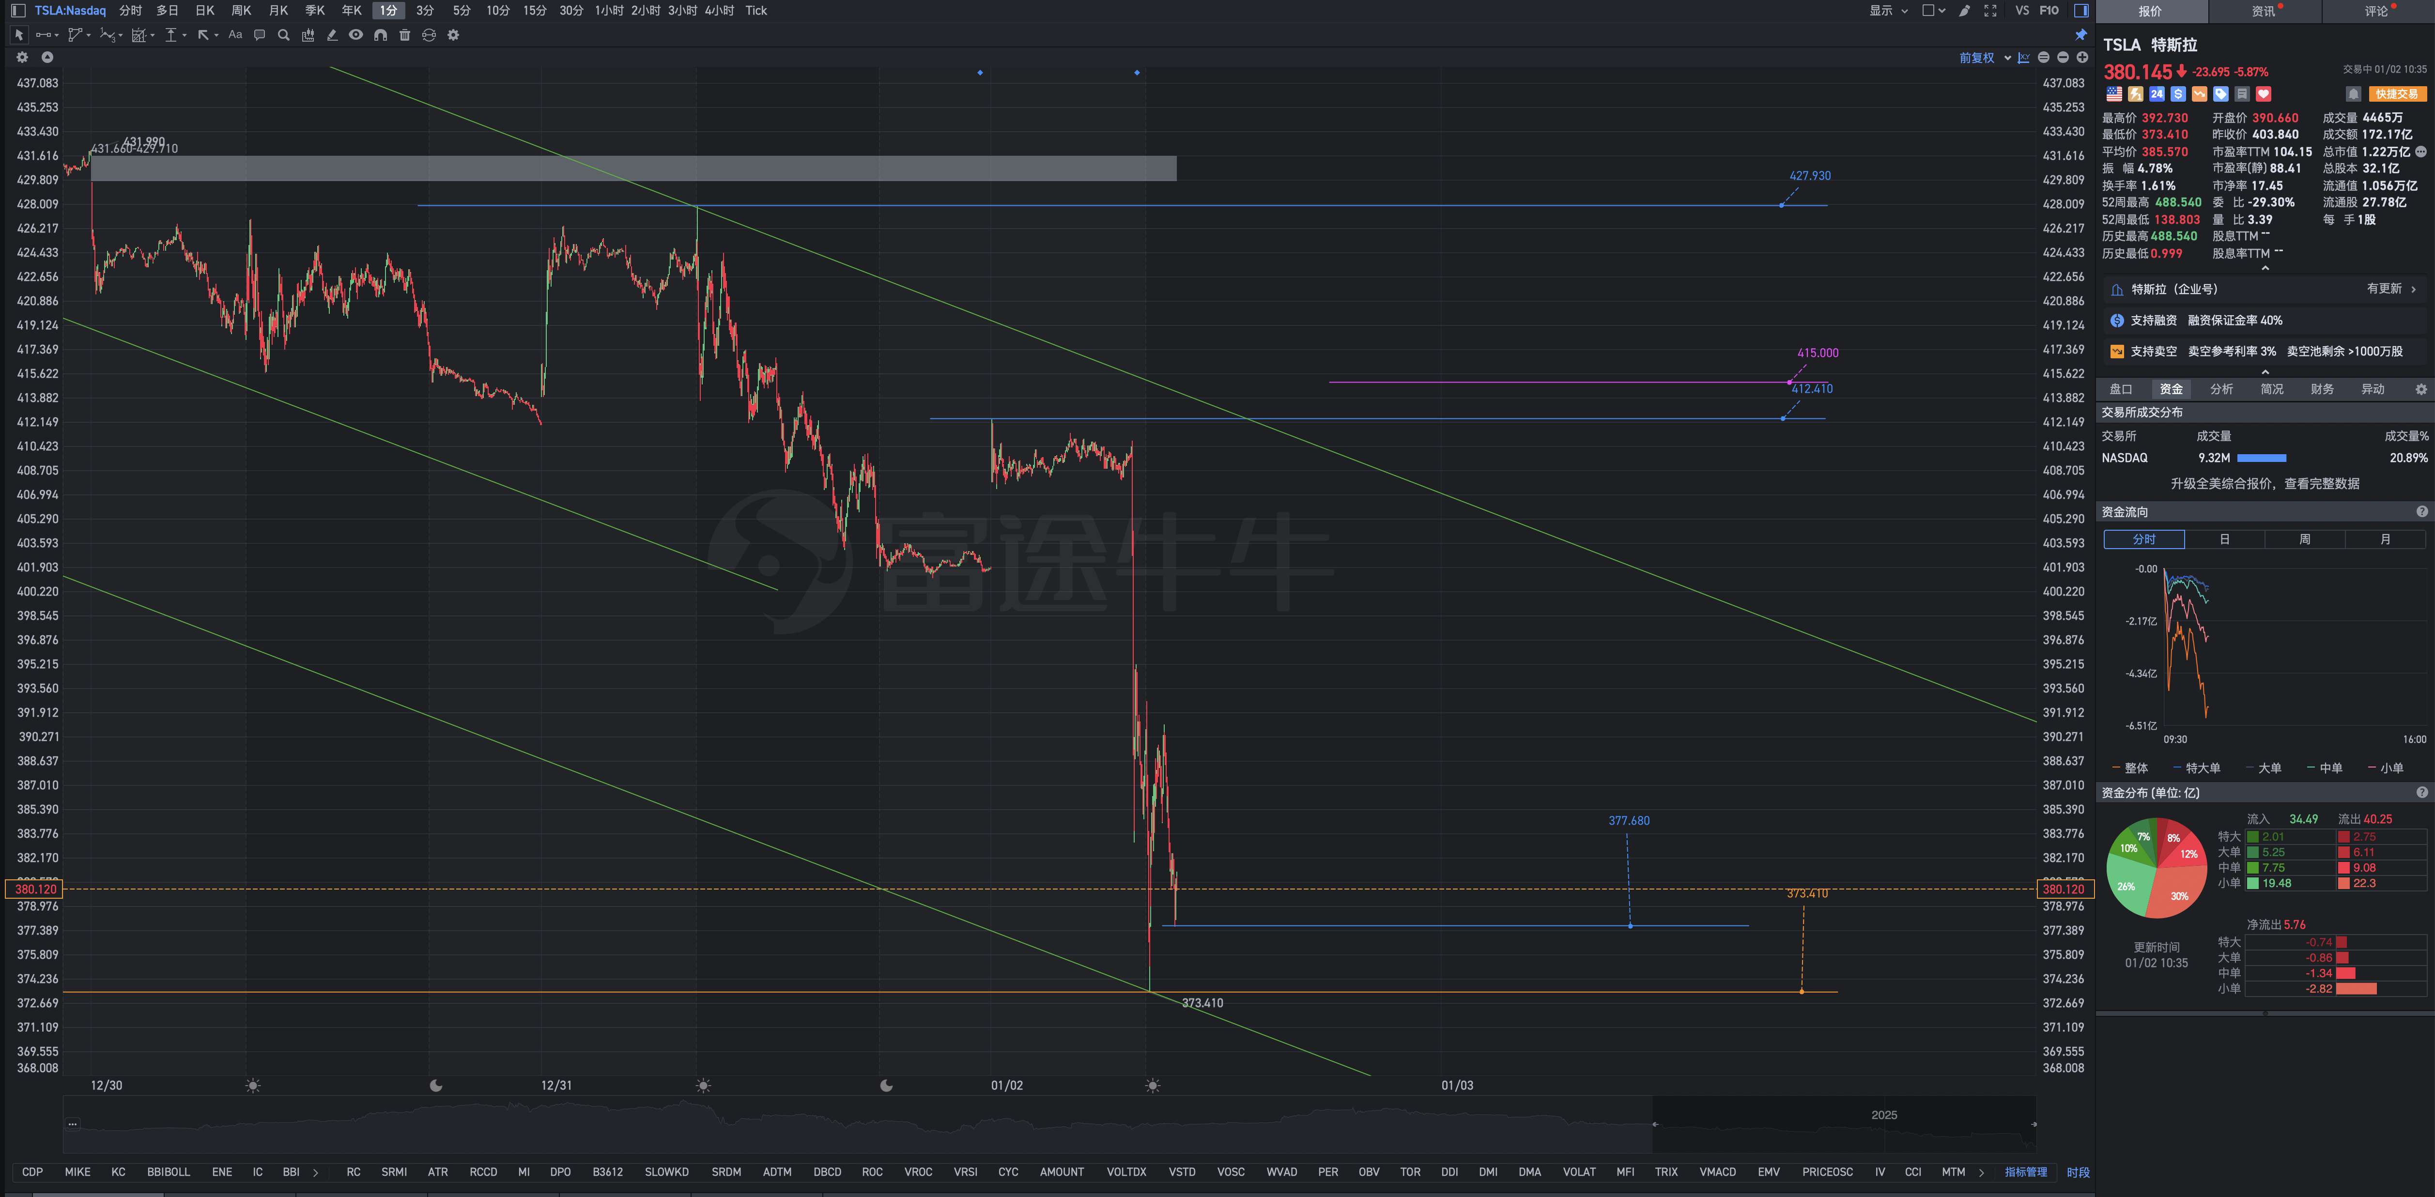Select the BBIBOLL indicator
This screenshot has height=1197, width=2435.
point(168,1172)
